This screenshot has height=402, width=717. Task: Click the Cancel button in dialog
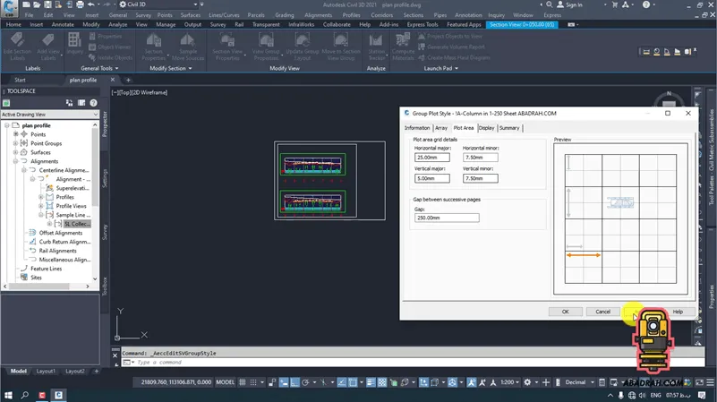pos(602,312)
